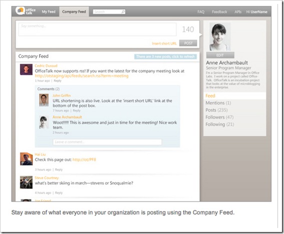This screenshot has width=284, height=234.
Task: Click John Griffin's comment avatar
Action: point(44,100)
